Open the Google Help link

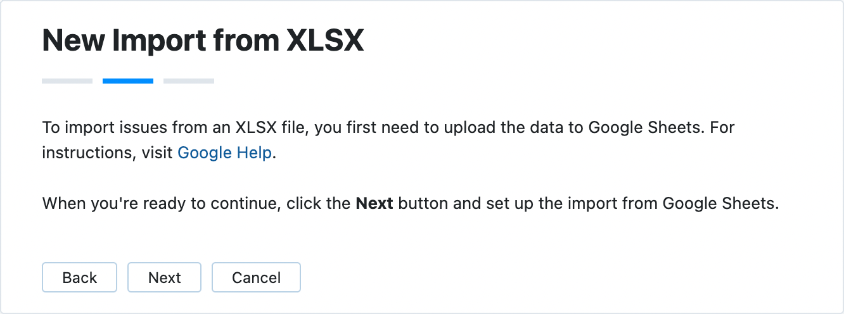click(x=224, y=153)
